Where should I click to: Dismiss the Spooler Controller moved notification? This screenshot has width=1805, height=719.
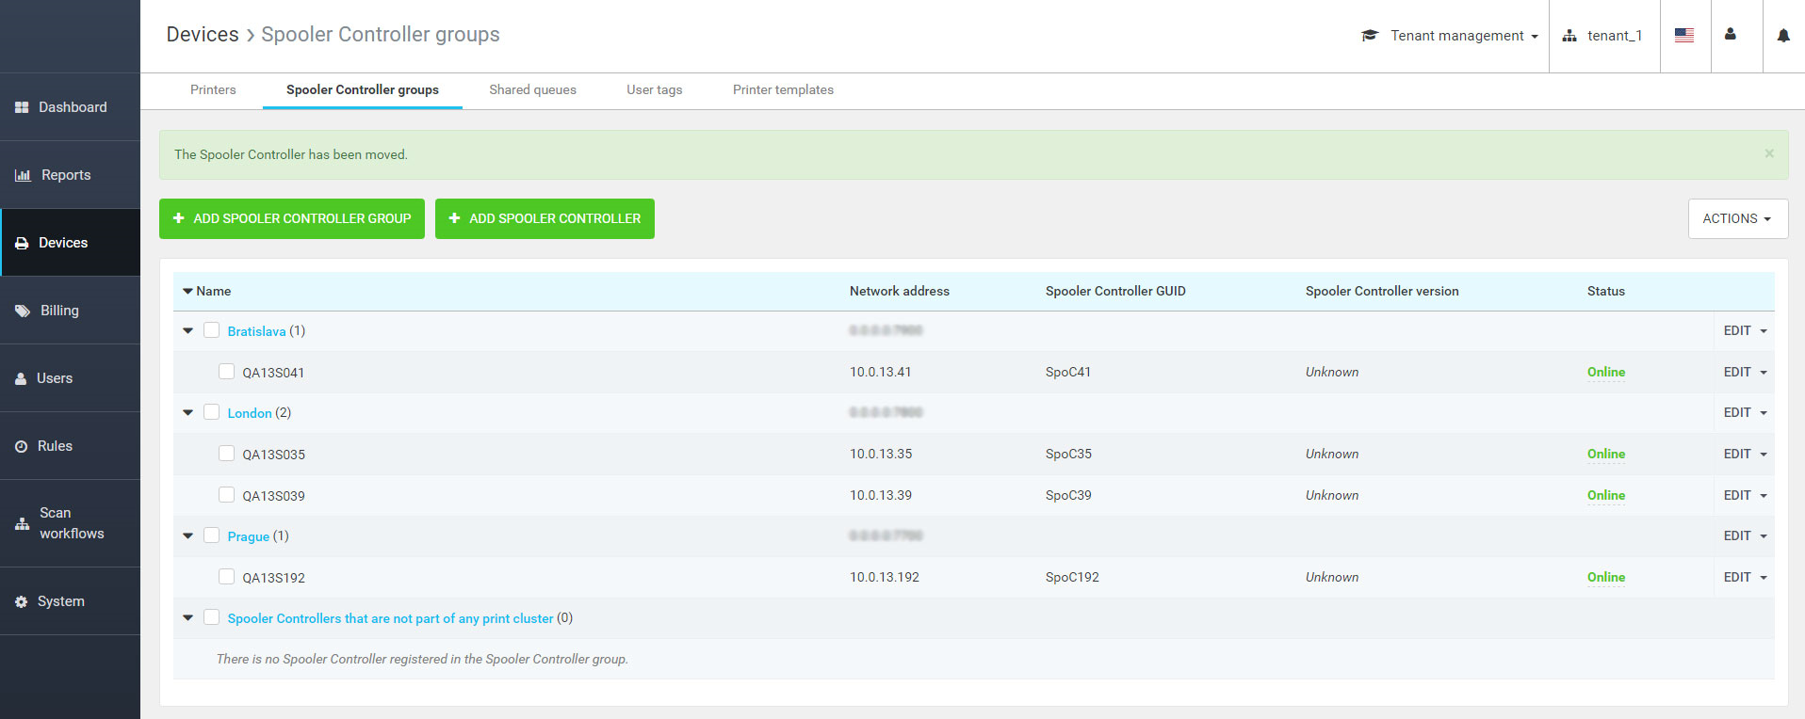coord(1768,153)
